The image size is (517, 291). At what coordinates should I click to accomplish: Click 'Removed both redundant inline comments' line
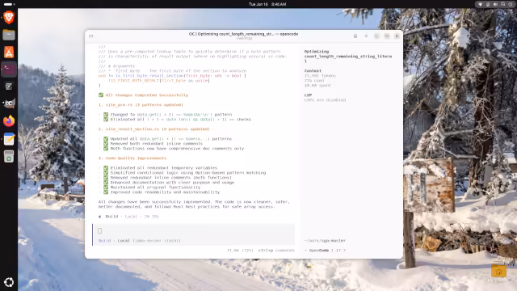tap(156, 144)
